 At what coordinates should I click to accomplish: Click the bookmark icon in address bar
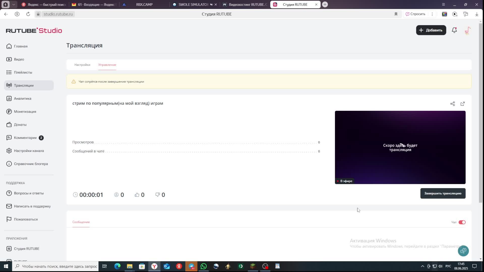396,14
